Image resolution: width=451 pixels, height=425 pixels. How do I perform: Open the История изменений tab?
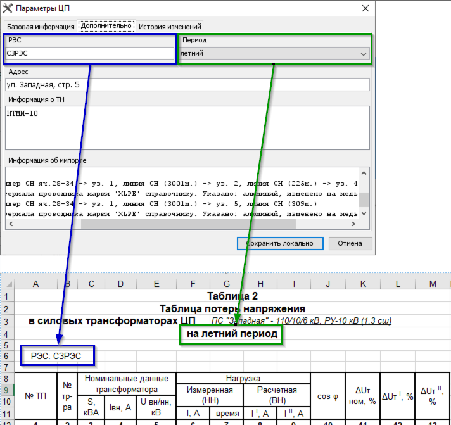click(170, 27)
